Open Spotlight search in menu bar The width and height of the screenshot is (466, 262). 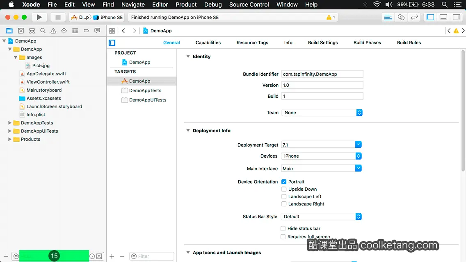[x=445, y=5]
